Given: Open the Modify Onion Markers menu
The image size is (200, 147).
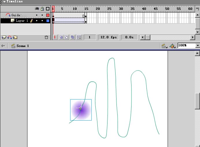Looking at the screenshot, I should pos(79,37).
